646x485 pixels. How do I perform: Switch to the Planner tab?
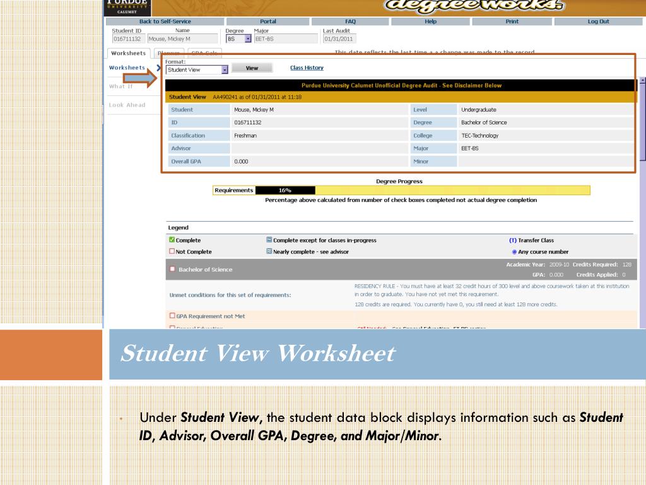click(170, 53)
